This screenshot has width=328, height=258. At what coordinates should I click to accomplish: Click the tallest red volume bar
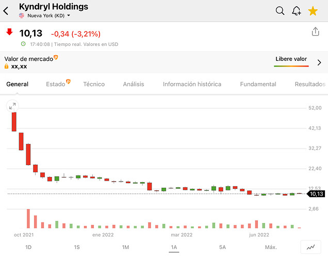[28, 218]
